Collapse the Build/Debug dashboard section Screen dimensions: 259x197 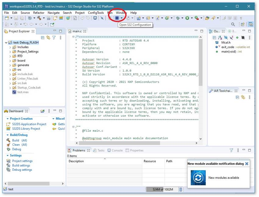click(x=8, y=135)
